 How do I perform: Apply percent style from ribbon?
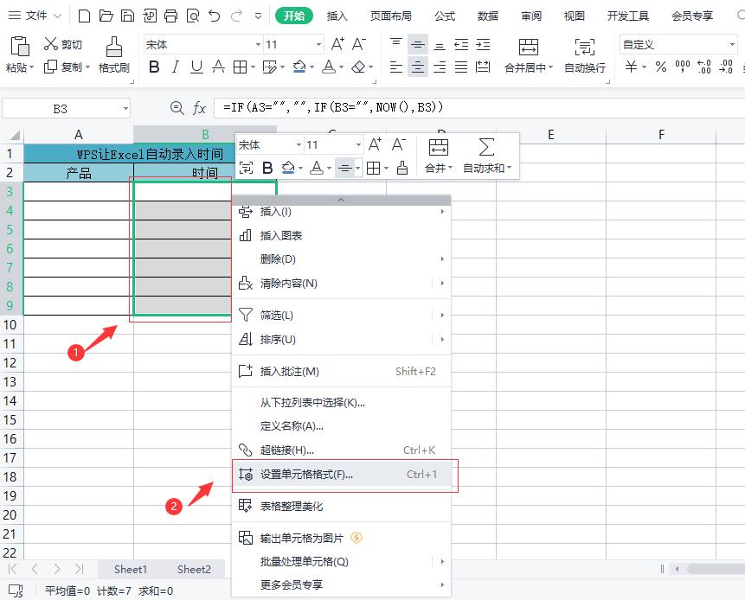click(661, 67)
